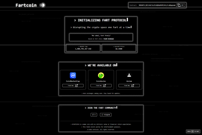
Task: Open the X community button
Action: (94, 115)
